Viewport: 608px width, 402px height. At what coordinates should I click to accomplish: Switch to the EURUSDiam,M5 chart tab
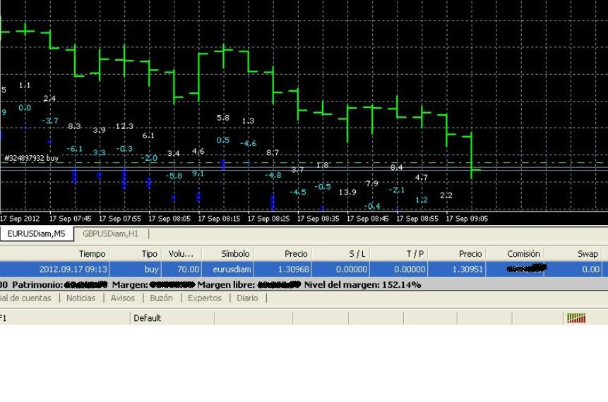(x=37, y=234)
